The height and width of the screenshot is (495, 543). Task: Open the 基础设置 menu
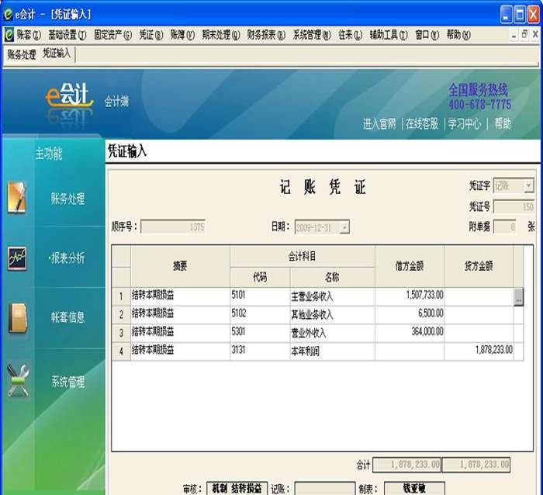pyautogui.click(x=67, y=35)
